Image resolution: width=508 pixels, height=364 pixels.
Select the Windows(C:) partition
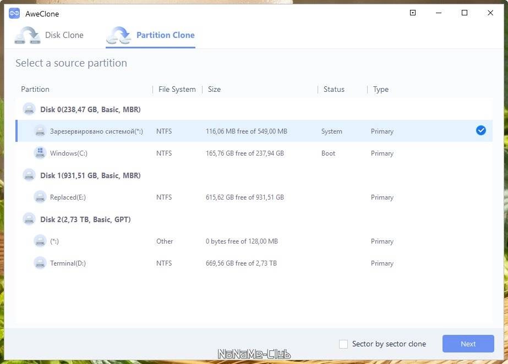254,153
